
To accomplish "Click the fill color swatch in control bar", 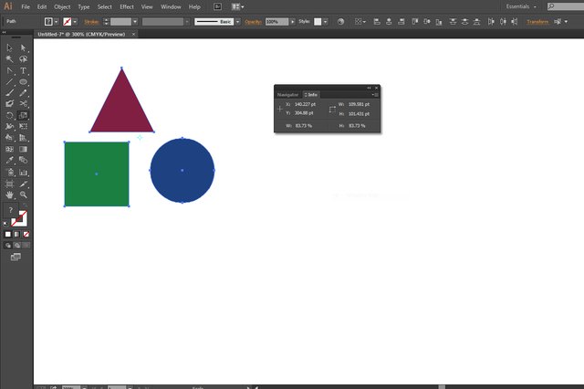I will pos(48,22).
